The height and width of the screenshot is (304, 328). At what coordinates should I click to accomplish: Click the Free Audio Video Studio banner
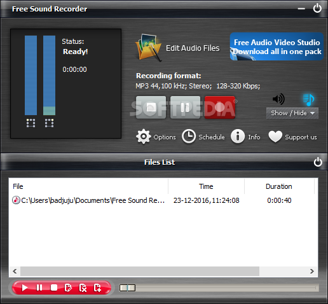277,46
